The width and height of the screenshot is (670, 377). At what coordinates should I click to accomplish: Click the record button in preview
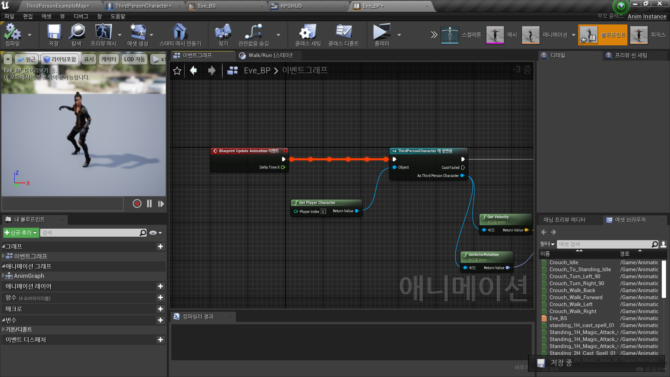pos(137,204)
